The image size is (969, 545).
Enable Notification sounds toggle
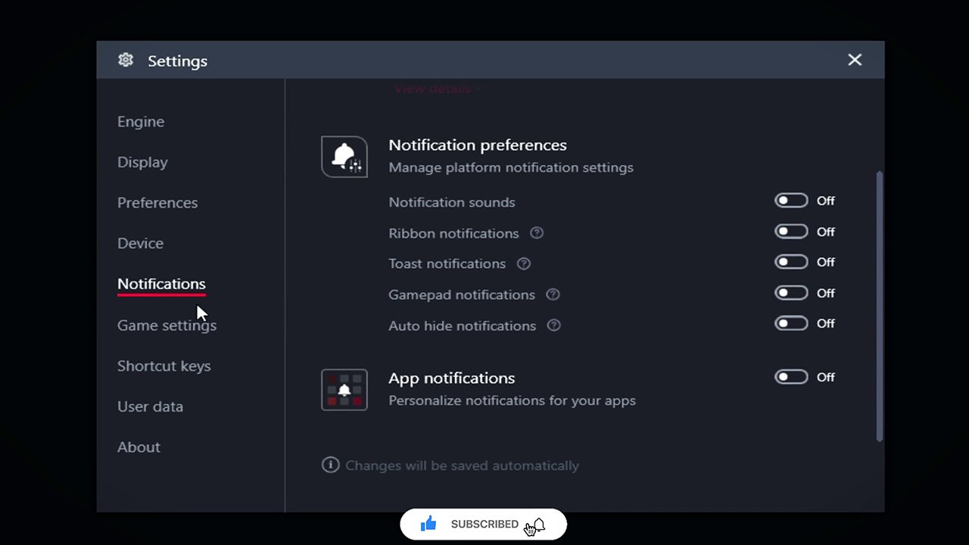click(791, 201)
